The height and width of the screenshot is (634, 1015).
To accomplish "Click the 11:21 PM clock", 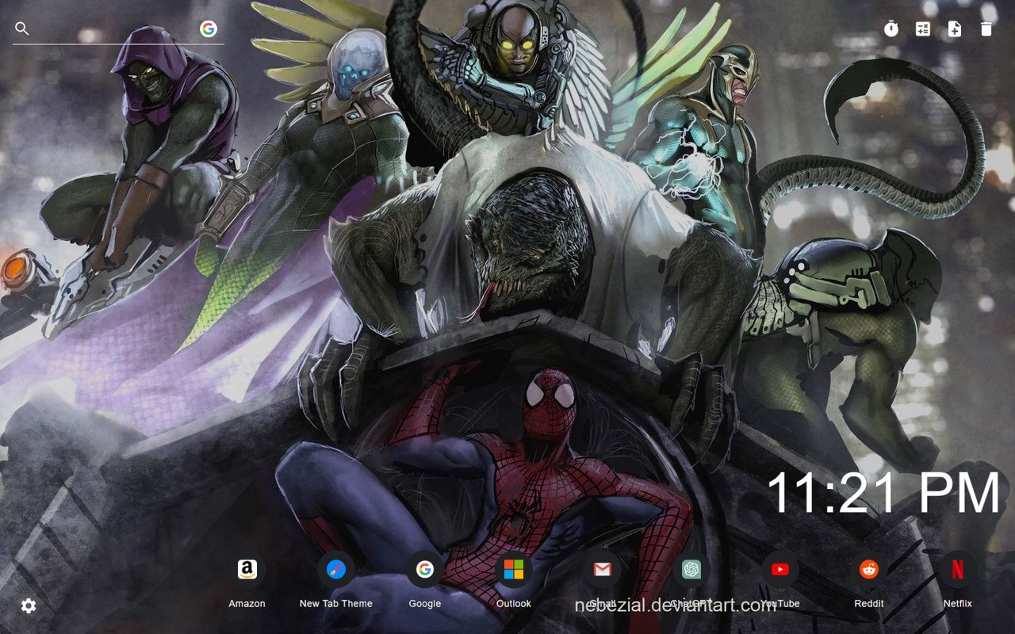I will [x=884, y=493].
